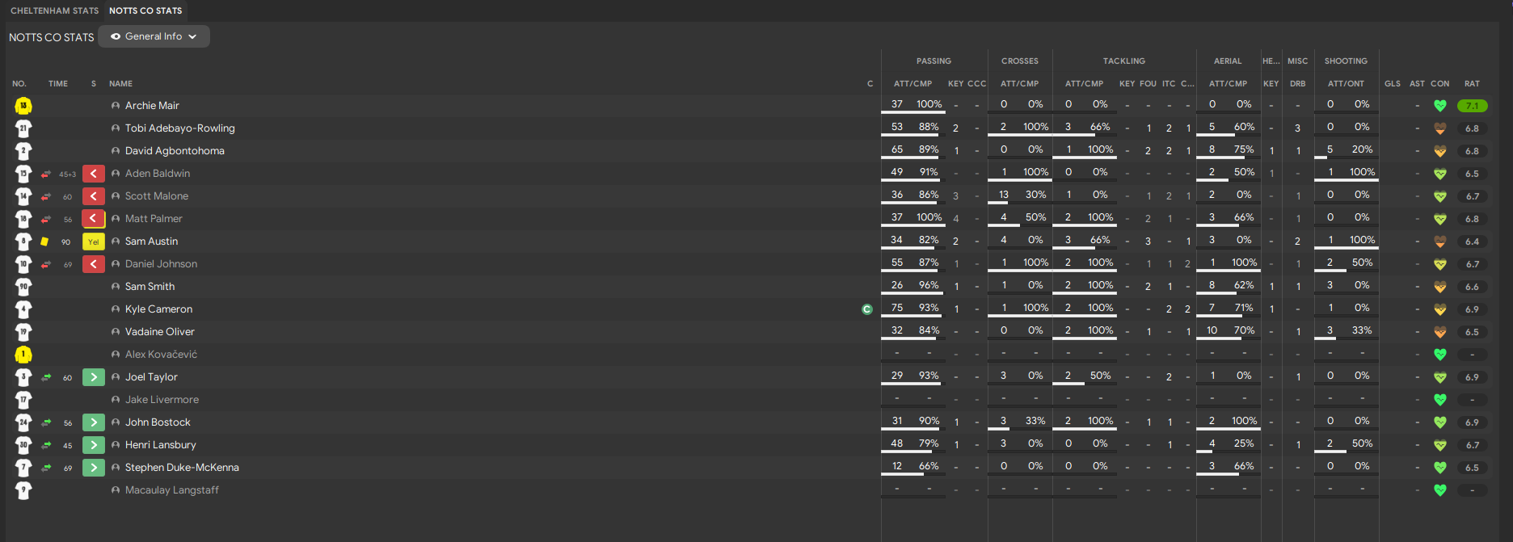Sort by the CON condition column
This screenshot has height=542, width=1513.
(x=1439, y=84)
